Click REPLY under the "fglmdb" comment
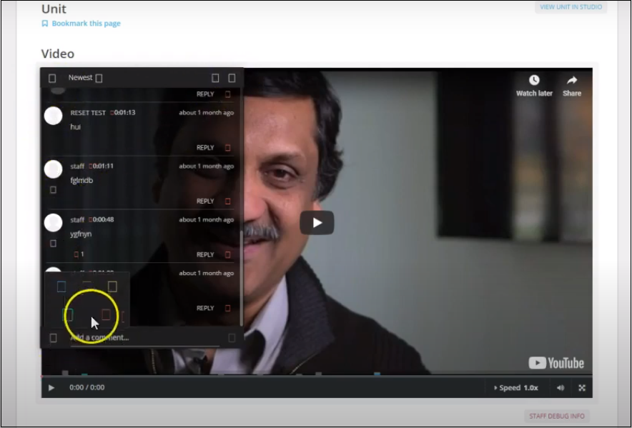Screen dimensions: 632x428 coord(205,201)
